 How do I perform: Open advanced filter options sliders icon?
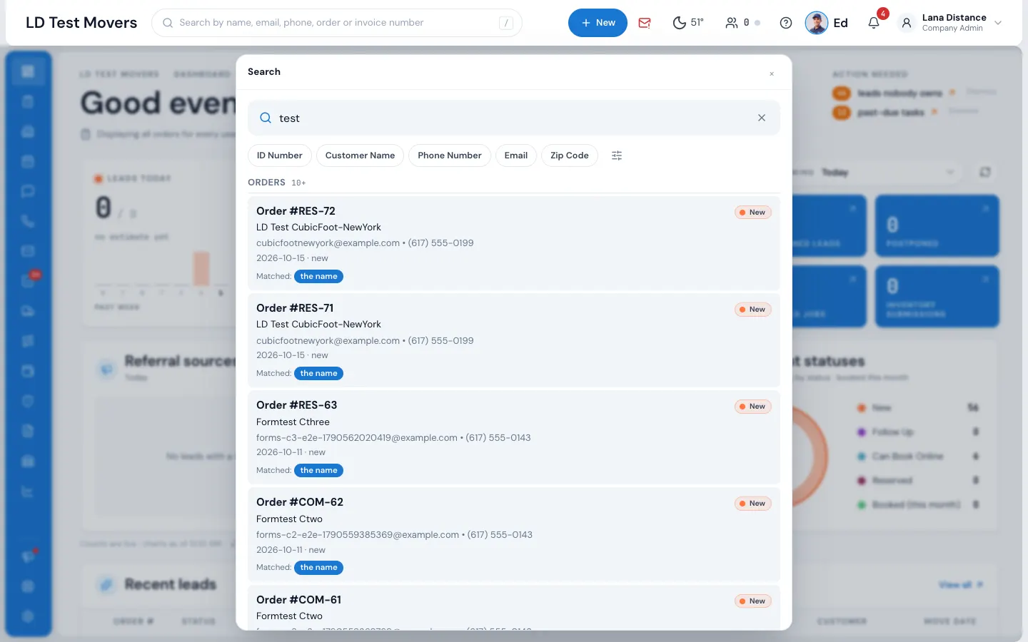click(617, 156)
